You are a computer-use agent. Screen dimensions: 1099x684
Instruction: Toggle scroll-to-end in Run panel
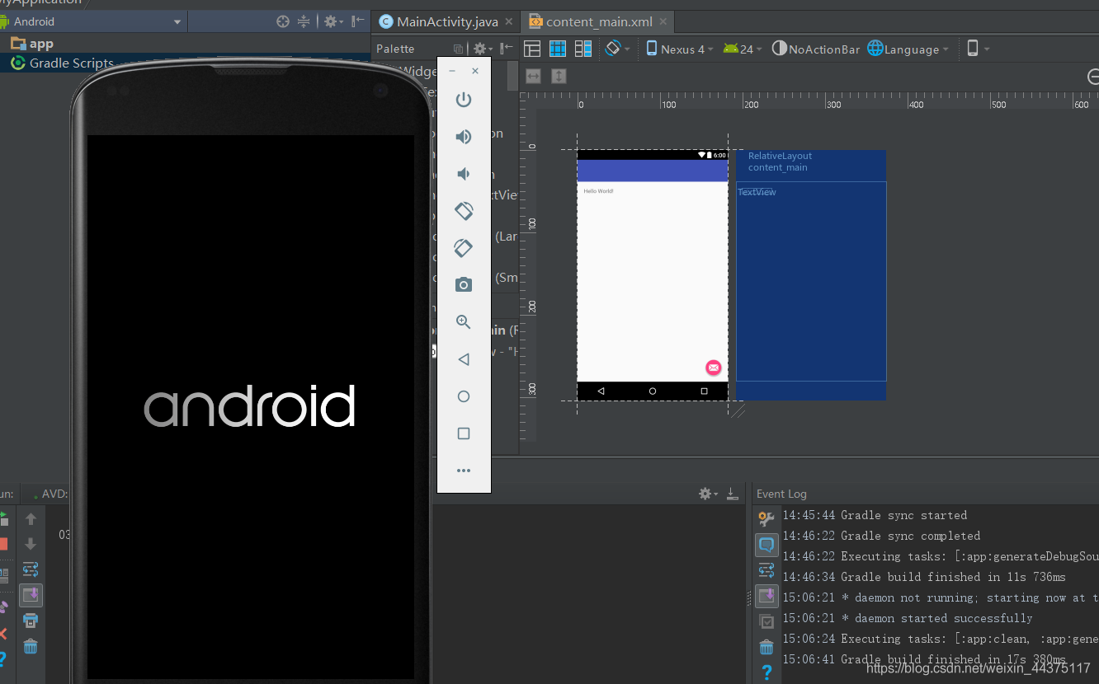[31, 595]
